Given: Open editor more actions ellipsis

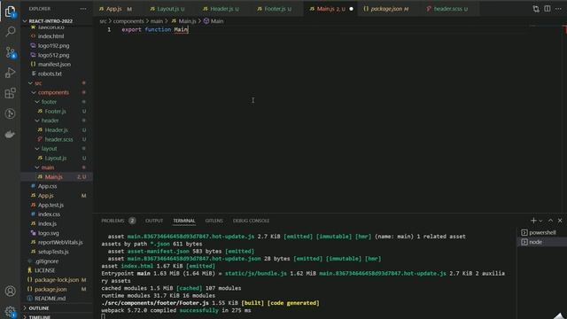Looking at the screenshot, I should click(x=558, y=9).
